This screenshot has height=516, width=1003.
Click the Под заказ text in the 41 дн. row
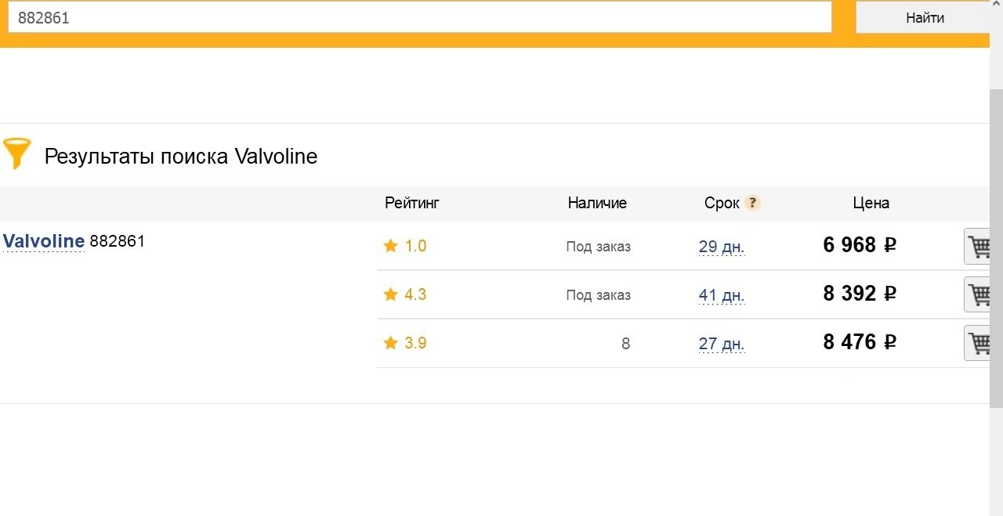599,295
